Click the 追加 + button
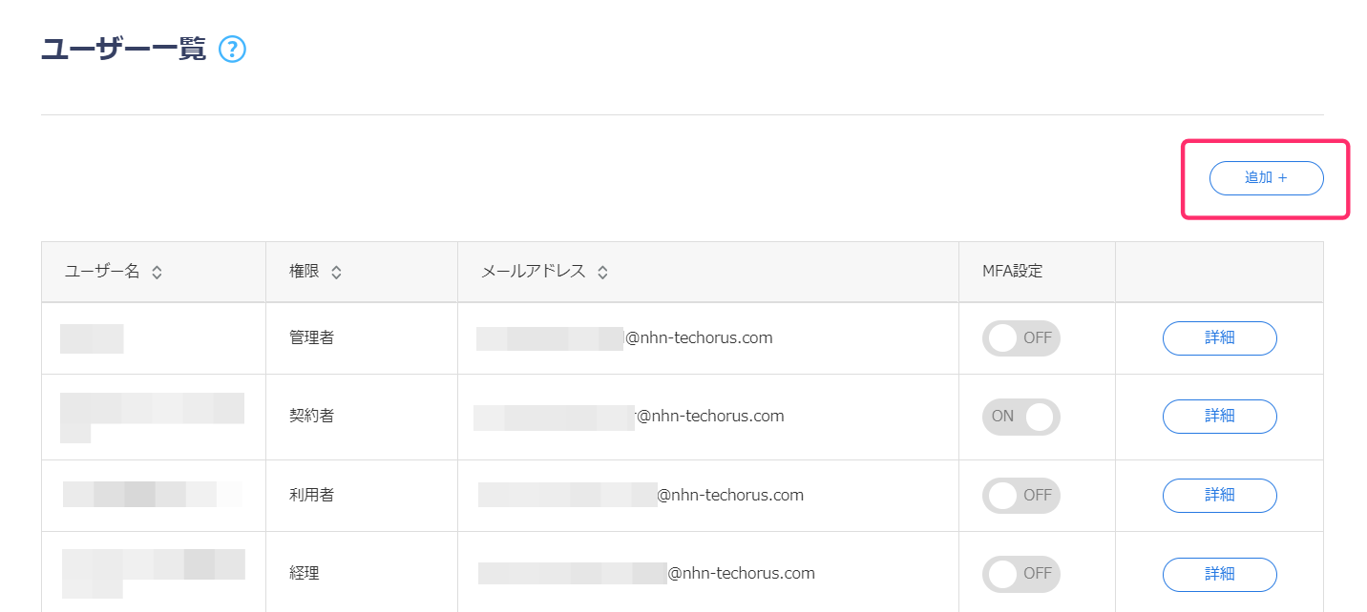Viewport: 1367px width, 612px height. 1266,178
